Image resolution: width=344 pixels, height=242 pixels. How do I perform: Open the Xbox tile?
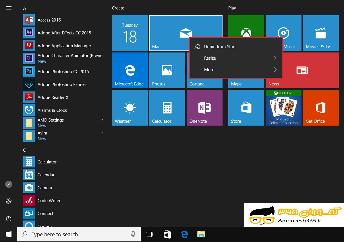tap(246, 26)
